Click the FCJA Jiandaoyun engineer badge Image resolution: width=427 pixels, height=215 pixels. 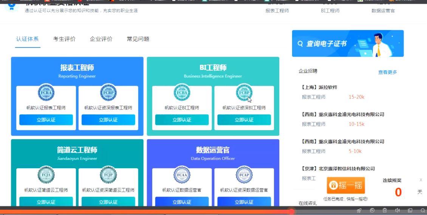tap(46, 175)
